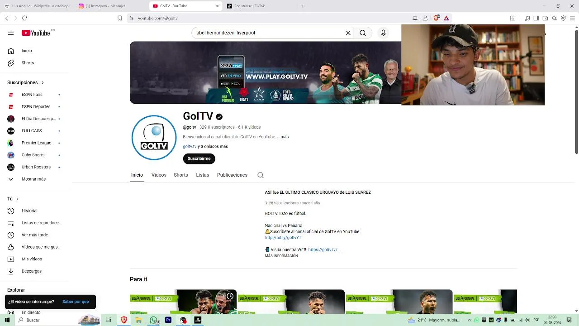Open the Premier League subscription
The width and height of the screenshot is (579, 326).
(36, 143)
